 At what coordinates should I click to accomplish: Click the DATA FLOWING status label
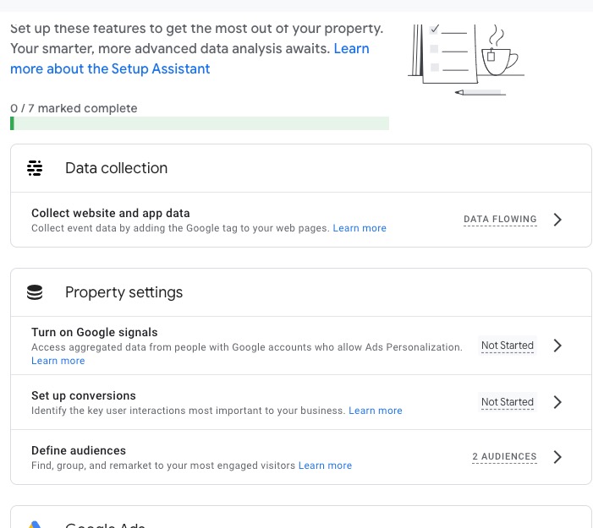click(x=500, y=220)
